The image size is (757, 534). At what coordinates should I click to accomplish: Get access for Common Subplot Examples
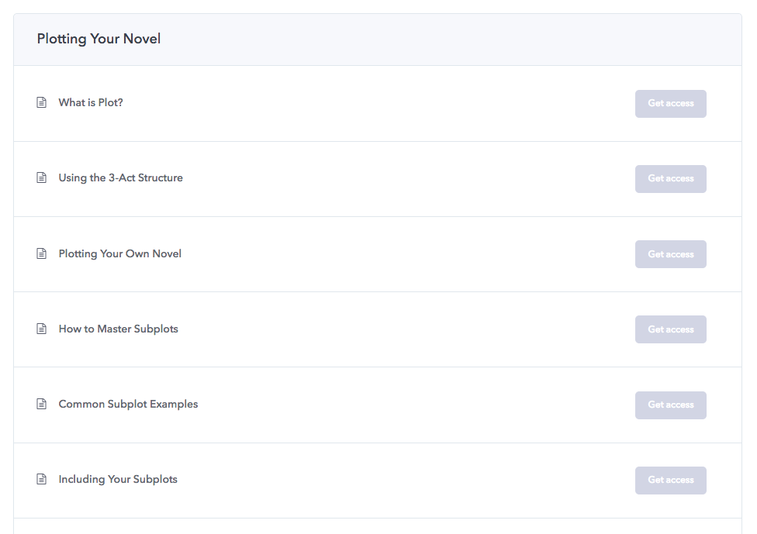[671, 405]
